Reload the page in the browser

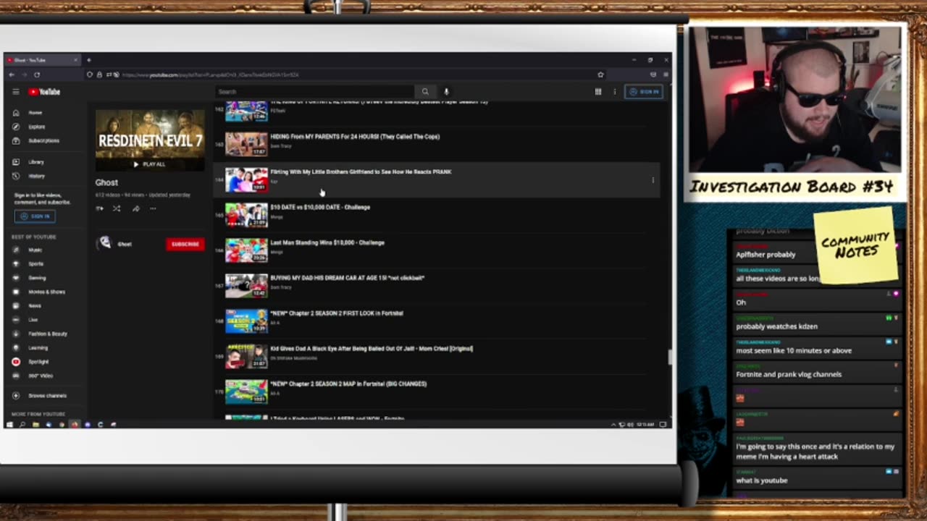(37, 75)
